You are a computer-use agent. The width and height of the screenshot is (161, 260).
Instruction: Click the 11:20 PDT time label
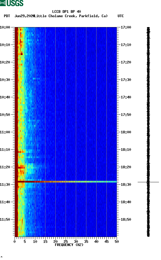coord(5,167)
